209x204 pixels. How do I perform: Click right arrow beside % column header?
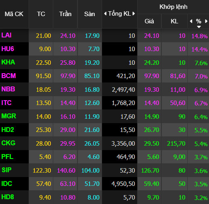[x=206, y=21]
